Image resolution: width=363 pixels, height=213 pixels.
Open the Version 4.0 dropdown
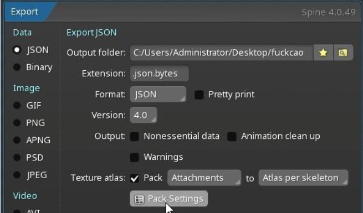click(144, 115)
